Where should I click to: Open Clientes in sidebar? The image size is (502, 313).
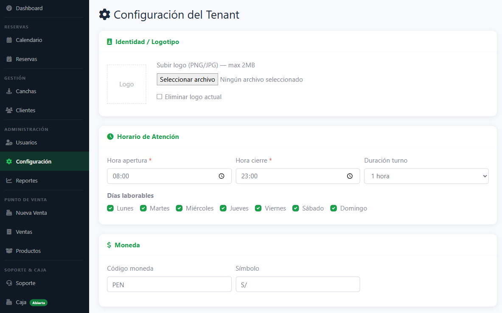tap(45, 110)
